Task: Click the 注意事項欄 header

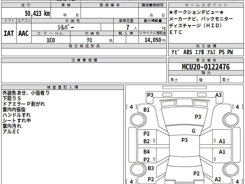Action: tap(84, 60)
